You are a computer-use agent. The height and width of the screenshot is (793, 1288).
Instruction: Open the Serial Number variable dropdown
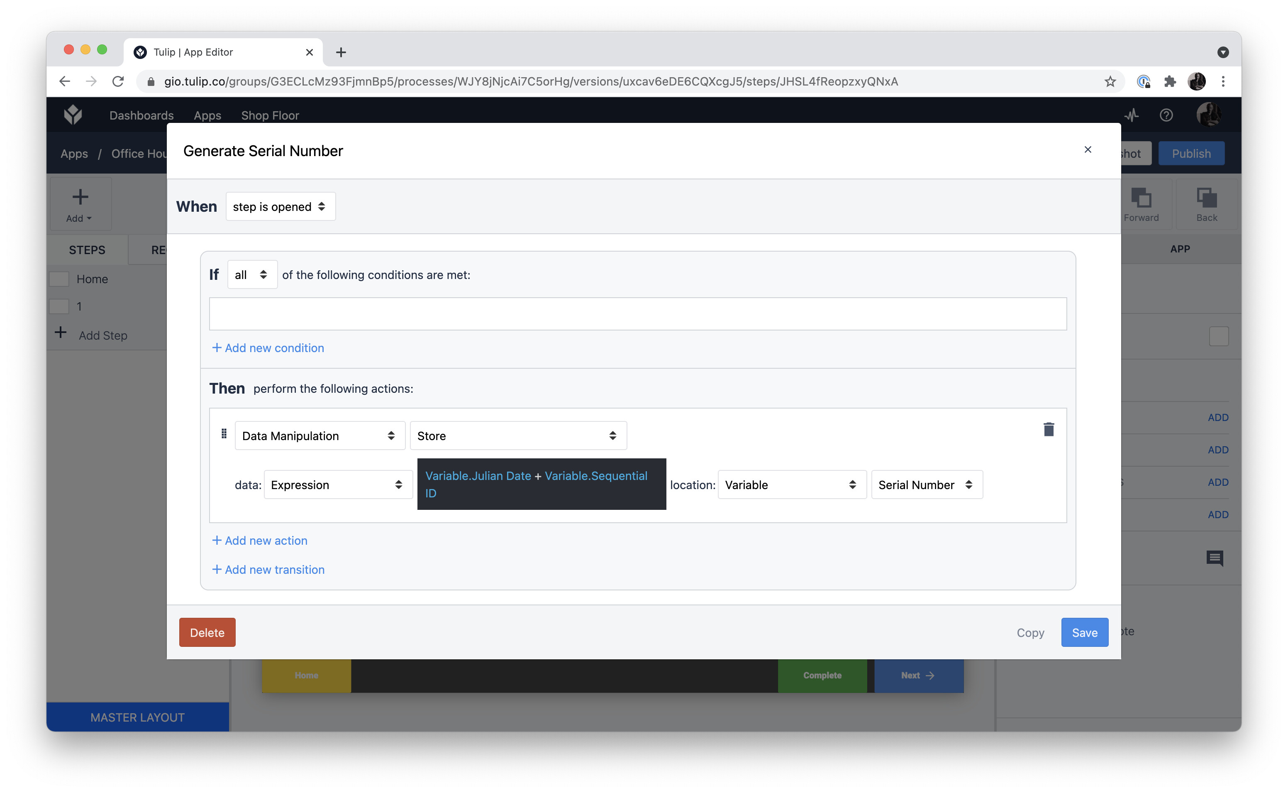pos(926,485)
